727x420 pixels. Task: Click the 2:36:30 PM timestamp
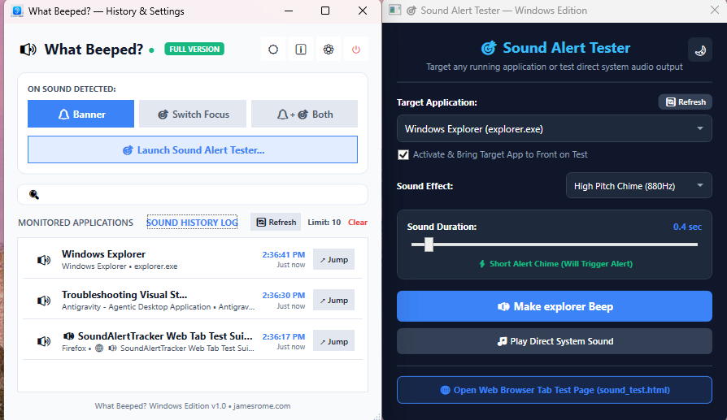tap(283, 296)
